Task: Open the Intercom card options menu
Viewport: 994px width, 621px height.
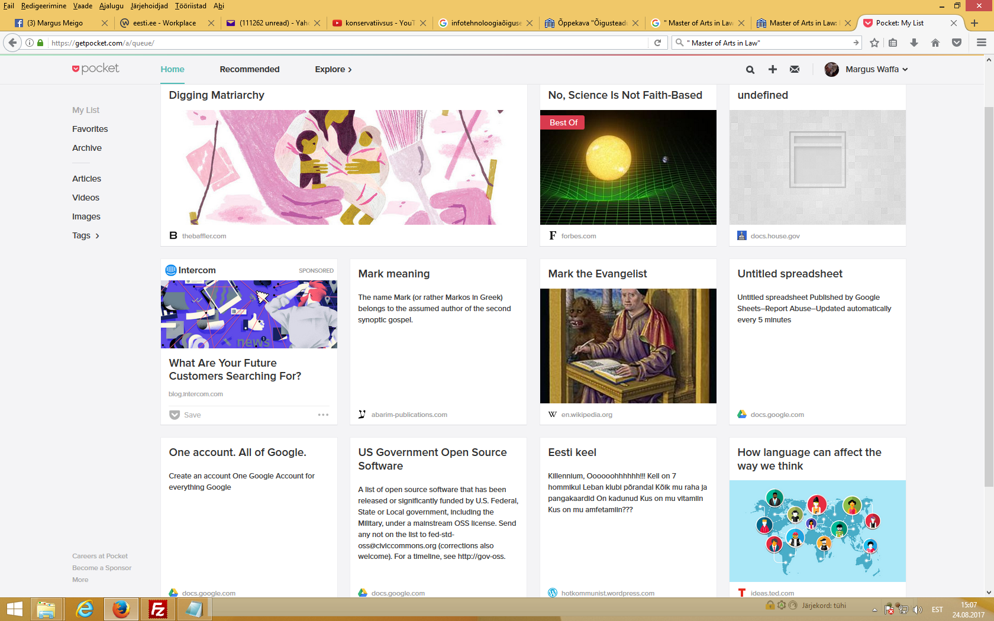Action: [x=323, y=415]
